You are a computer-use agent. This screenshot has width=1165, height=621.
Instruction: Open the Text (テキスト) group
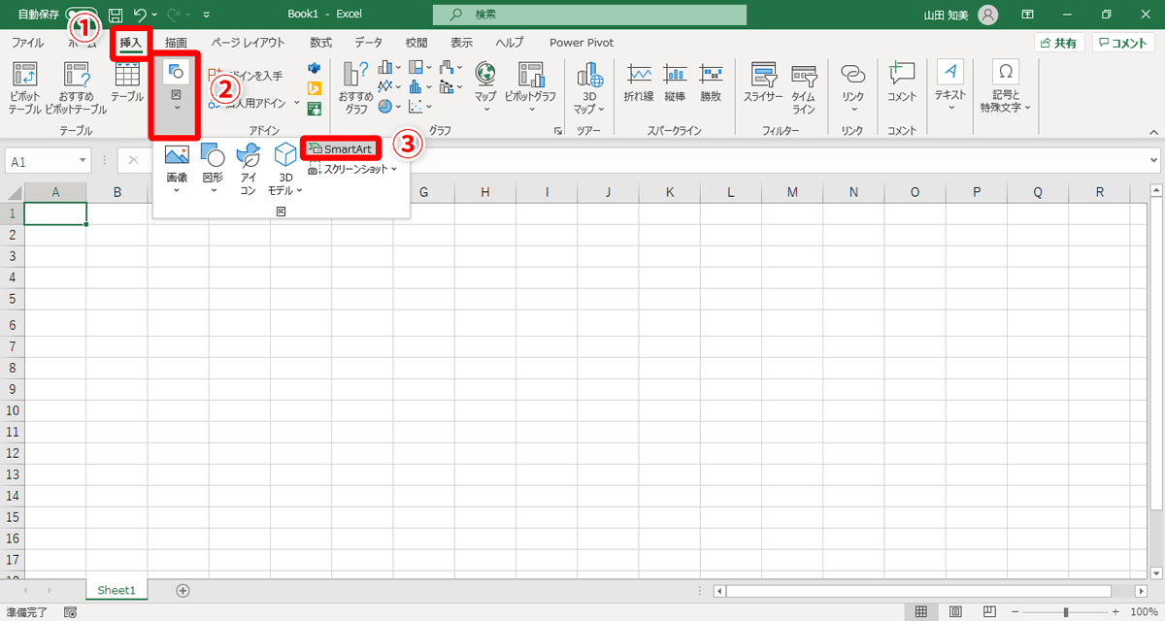coord(950,87)
